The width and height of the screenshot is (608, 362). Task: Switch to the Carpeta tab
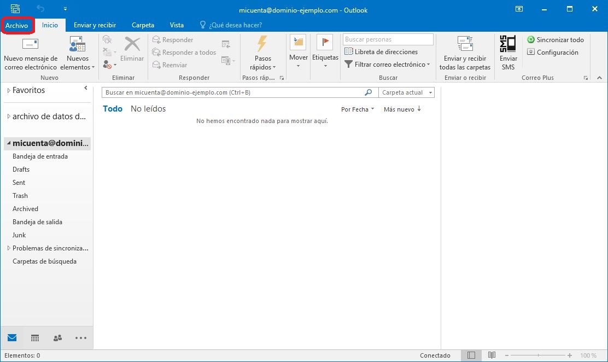click(x=143, y=25)
